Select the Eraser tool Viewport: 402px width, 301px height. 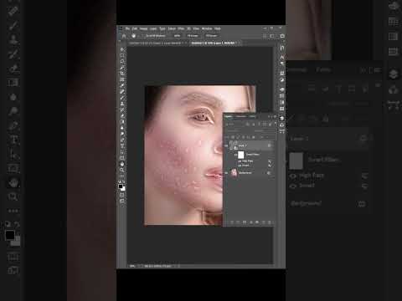(x=122, y=115)
